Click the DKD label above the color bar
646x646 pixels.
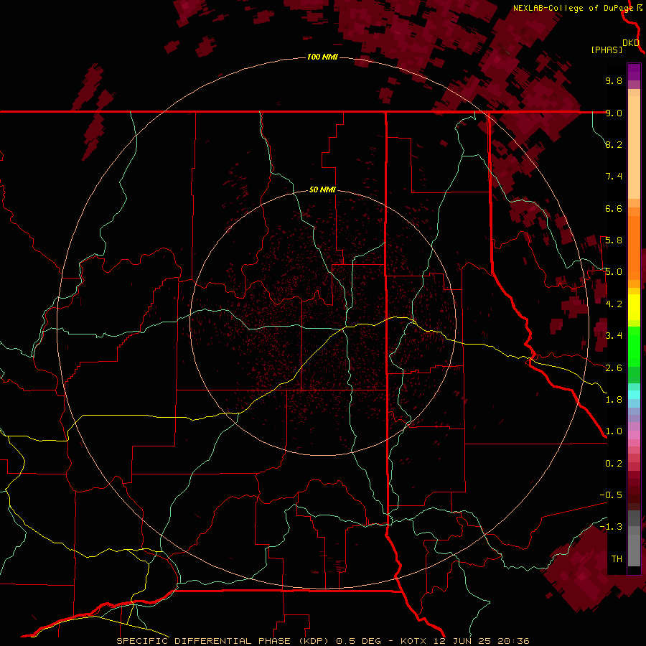click(631, 43)
